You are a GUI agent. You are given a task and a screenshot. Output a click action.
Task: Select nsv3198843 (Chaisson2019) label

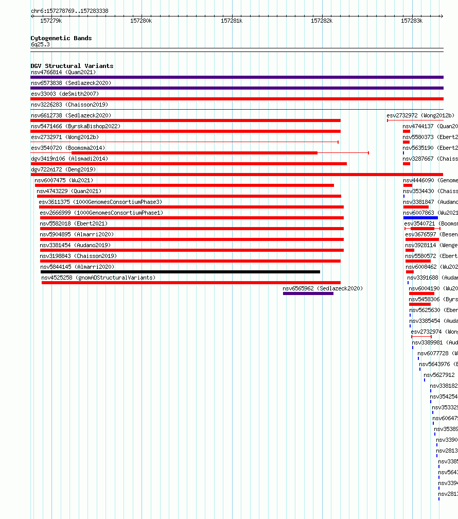click(x=78, y=256)
